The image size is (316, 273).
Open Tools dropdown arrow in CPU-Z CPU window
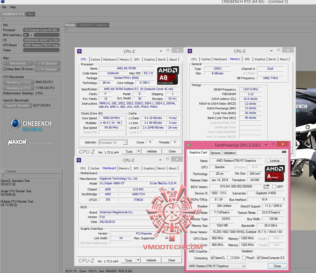point(139,151)
